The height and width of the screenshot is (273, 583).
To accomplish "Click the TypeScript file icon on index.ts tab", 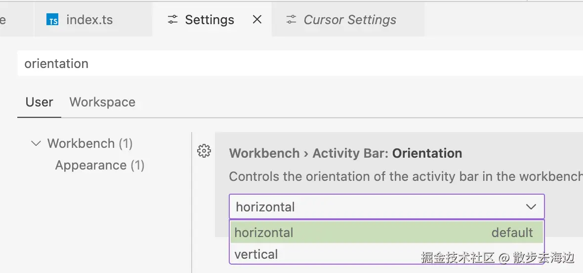I will click(x=52, y=20).
